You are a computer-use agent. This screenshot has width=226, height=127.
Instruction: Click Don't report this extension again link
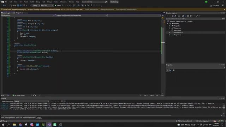[x=126, y=10]
